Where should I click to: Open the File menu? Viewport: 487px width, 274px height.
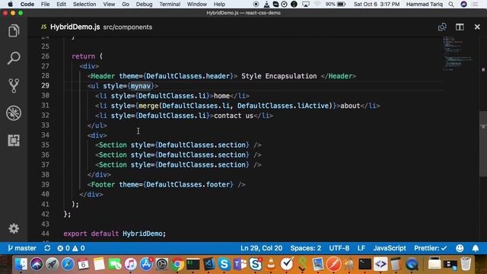45,4
